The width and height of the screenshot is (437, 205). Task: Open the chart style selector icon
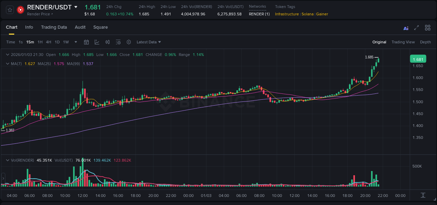coord(96,42)
